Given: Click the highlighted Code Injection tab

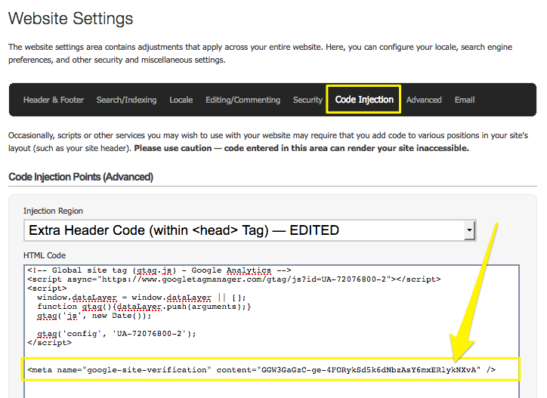Looking at the screenshot, I should (x=363, y=100).
